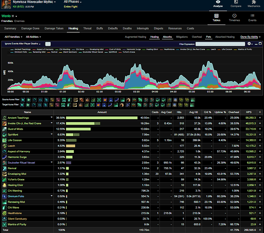Switch to the Damage Done tab

30,28
